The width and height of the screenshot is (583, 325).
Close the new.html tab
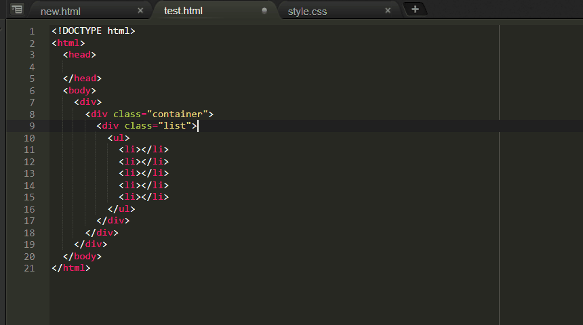[140, 11]
